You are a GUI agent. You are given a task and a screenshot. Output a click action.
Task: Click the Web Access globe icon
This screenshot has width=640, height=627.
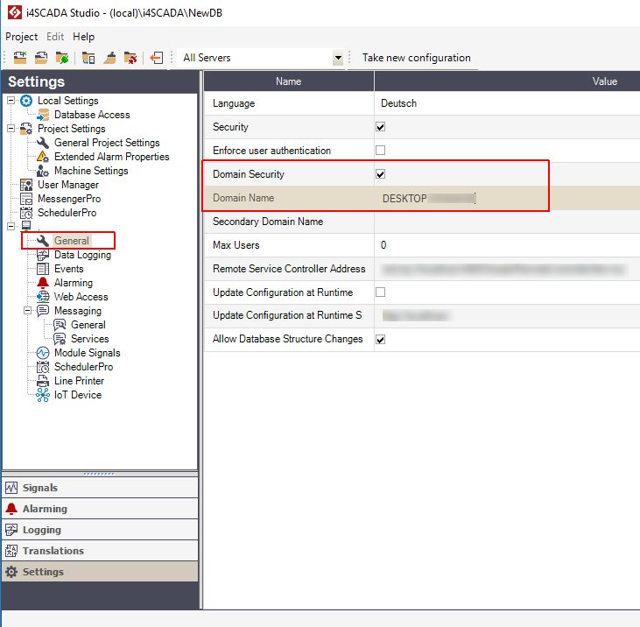tap(43, 297)
